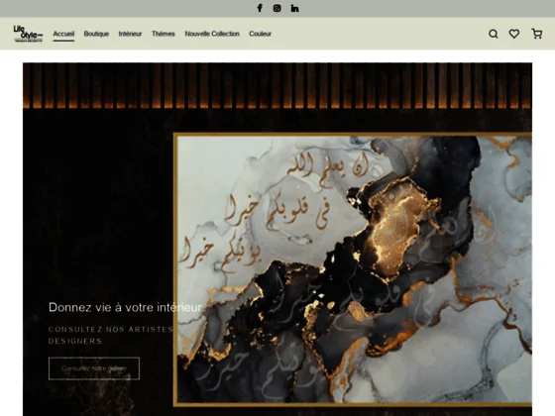
Task: Click the "Consultez nos artistes designers" subtitle
Action: pos(111,335)
